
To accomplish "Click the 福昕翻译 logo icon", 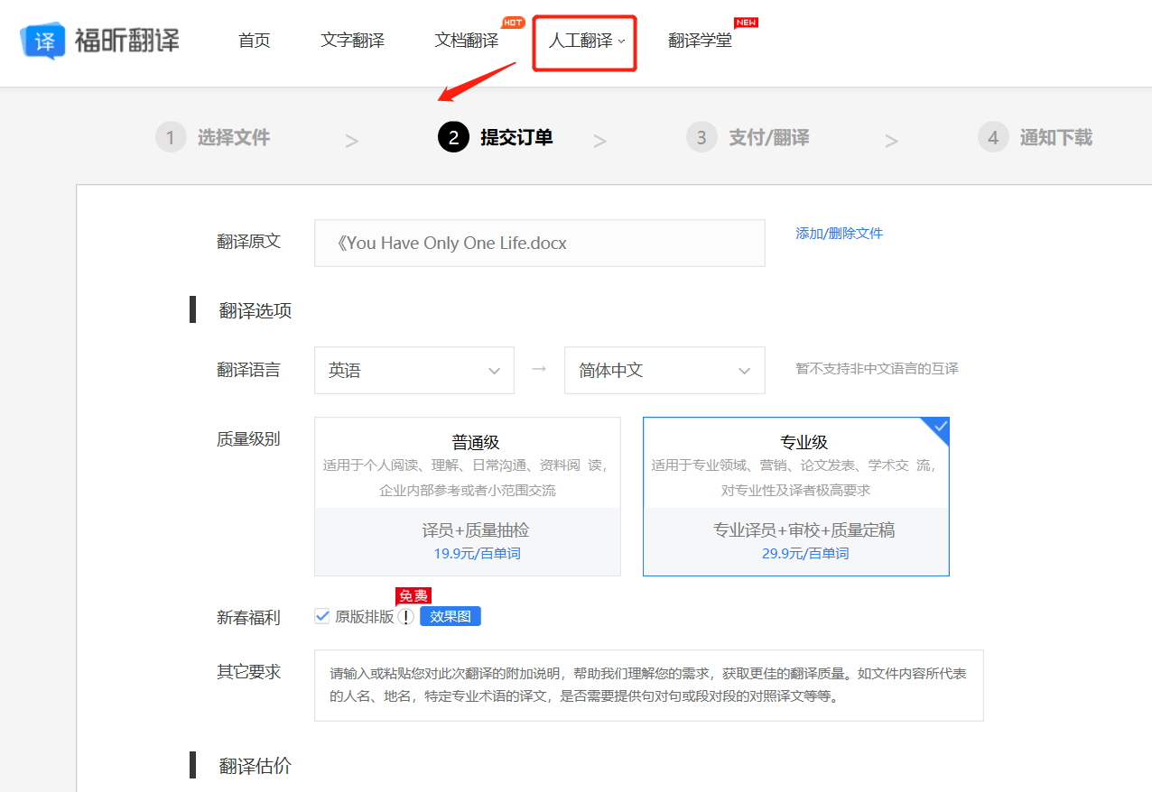I will coord(42,41).
